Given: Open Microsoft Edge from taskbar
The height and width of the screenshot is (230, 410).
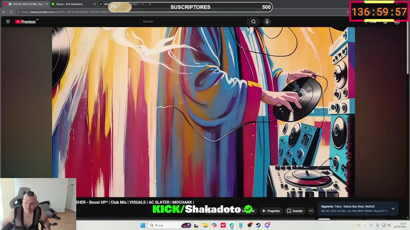Looking at the screenshot, I should (x=232, y=225).
